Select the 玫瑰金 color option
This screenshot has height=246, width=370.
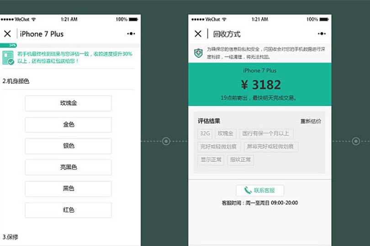[68, 103]
